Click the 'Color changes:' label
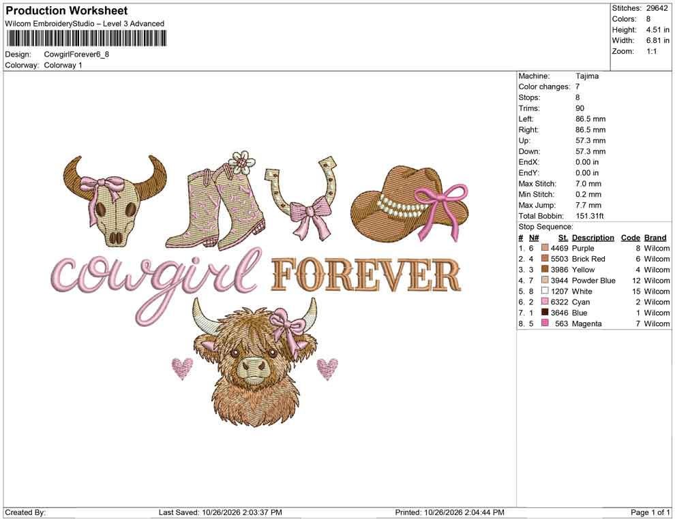The image size is (675, 519). pyautogui.click(x=544, y=86)
